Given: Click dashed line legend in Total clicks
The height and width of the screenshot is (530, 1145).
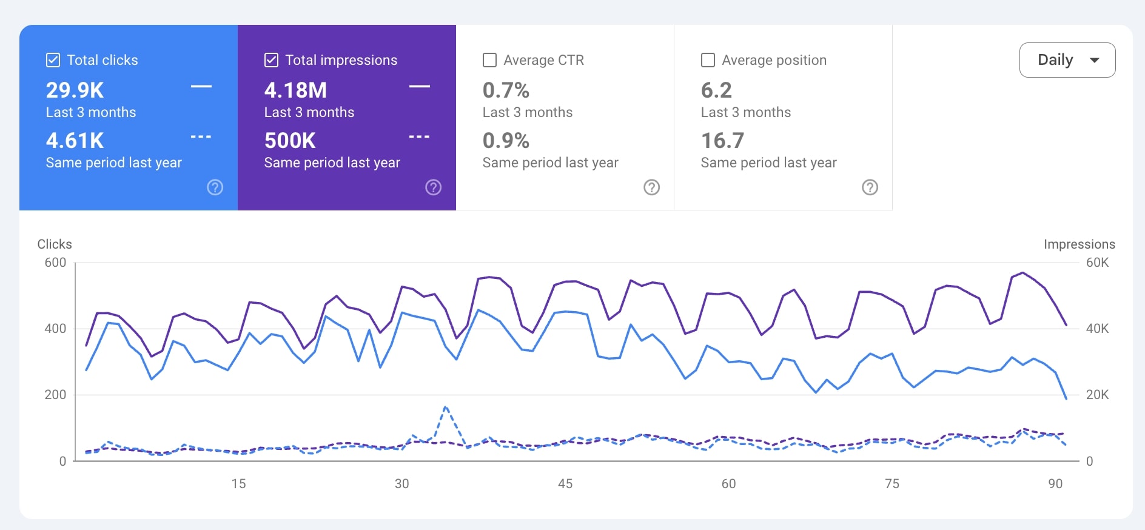Looking at the screenshot, I should click(x=201, y=137).
